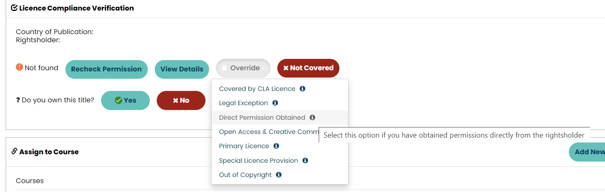Viewport: 605px width, 192px height.
Task: Click the Licence Compliance Verification checkmark icon
Action: pyautogui.click(x=14, y=8)
